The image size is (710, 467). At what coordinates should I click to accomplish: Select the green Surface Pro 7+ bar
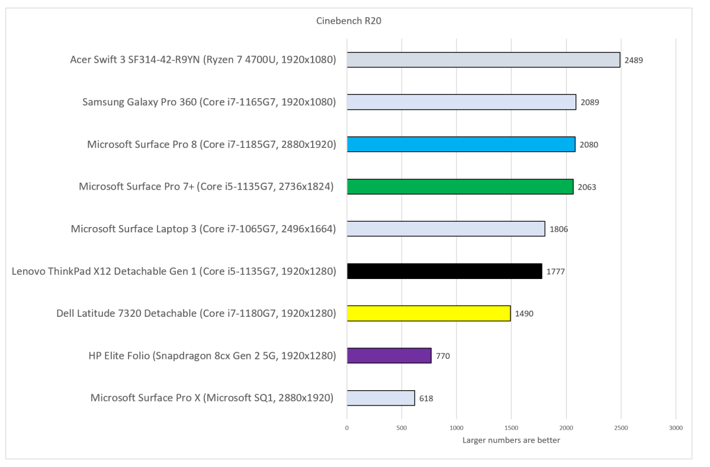pyautogui.click(x=460, y=187)
